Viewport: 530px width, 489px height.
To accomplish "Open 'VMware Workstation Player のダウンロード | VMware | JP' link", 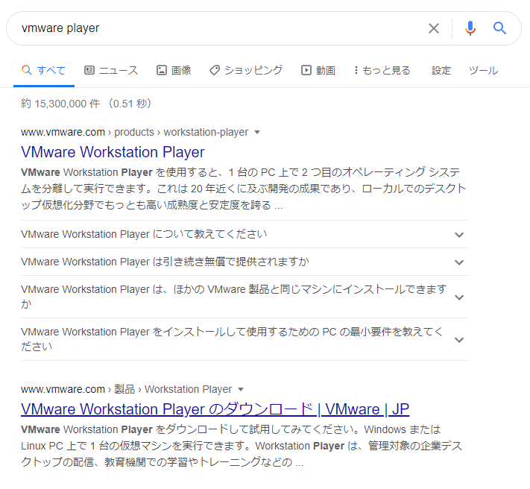I will (x=215, y=409).
